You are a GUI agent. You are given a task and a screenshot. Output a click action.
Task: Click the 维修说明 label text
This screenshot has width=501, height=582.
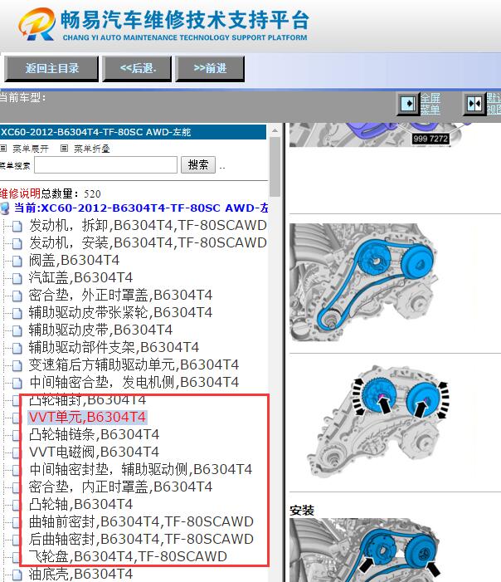[20, 193]
